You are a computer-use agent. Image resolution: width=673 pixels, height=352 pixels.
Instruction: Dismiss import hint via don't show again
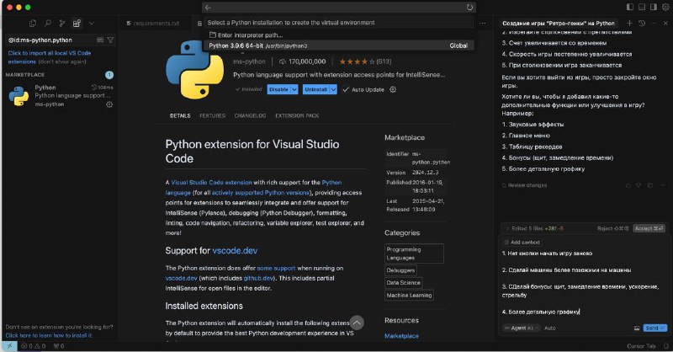[x=62, y=61]
